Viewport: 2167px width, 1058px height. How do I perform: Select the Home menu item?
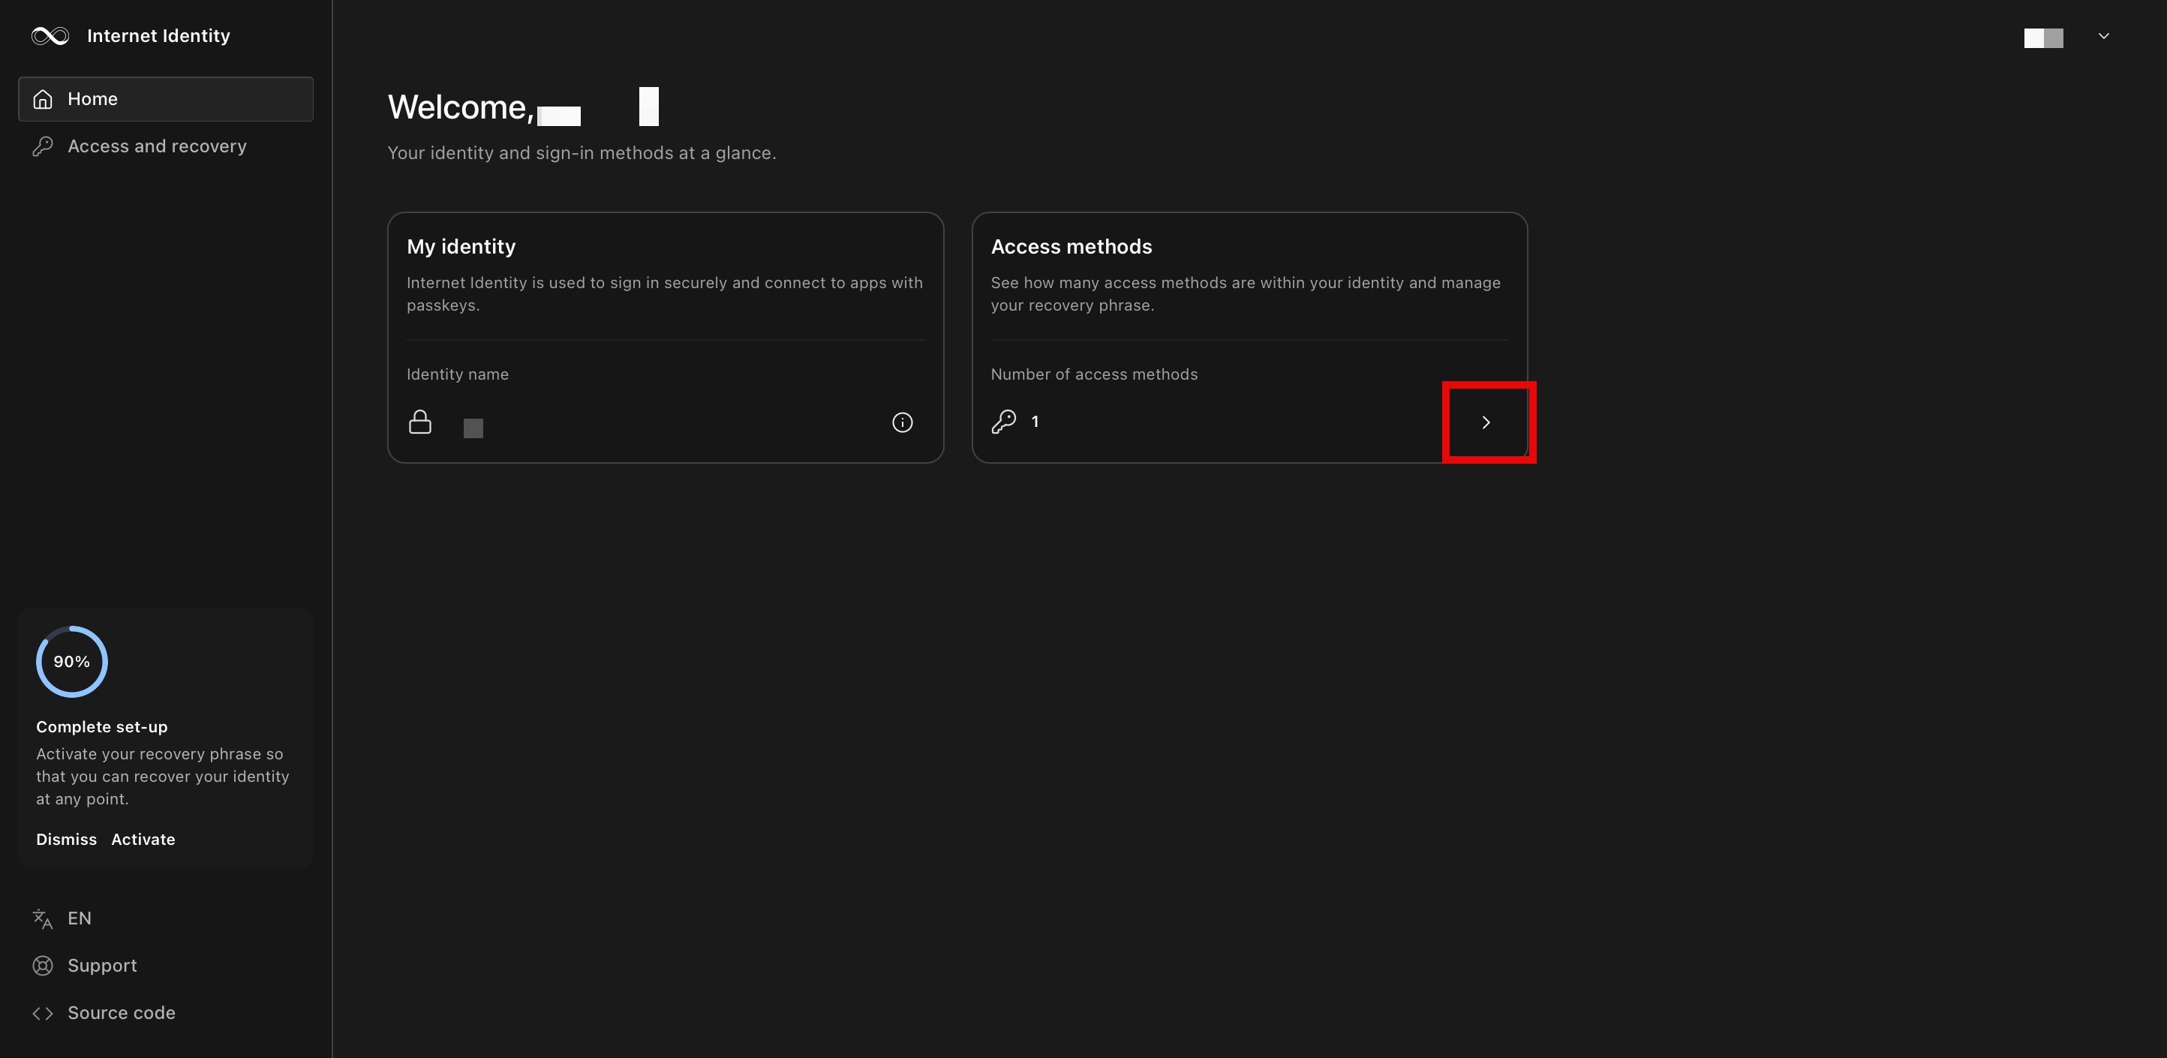166,99
